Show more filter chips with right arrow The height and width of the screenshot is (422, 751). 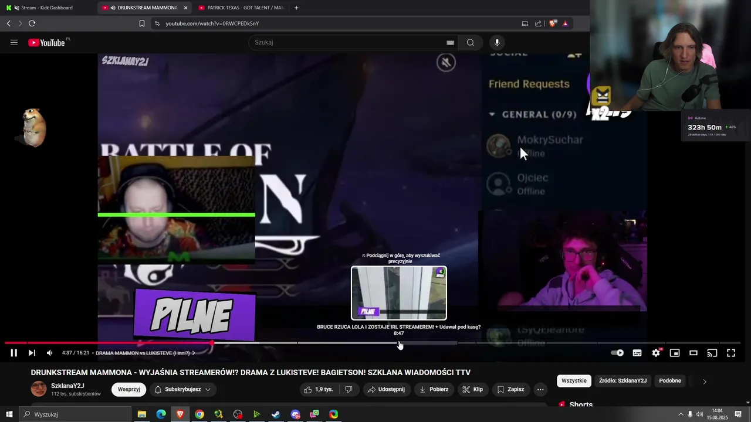click(x=705, y=382)
